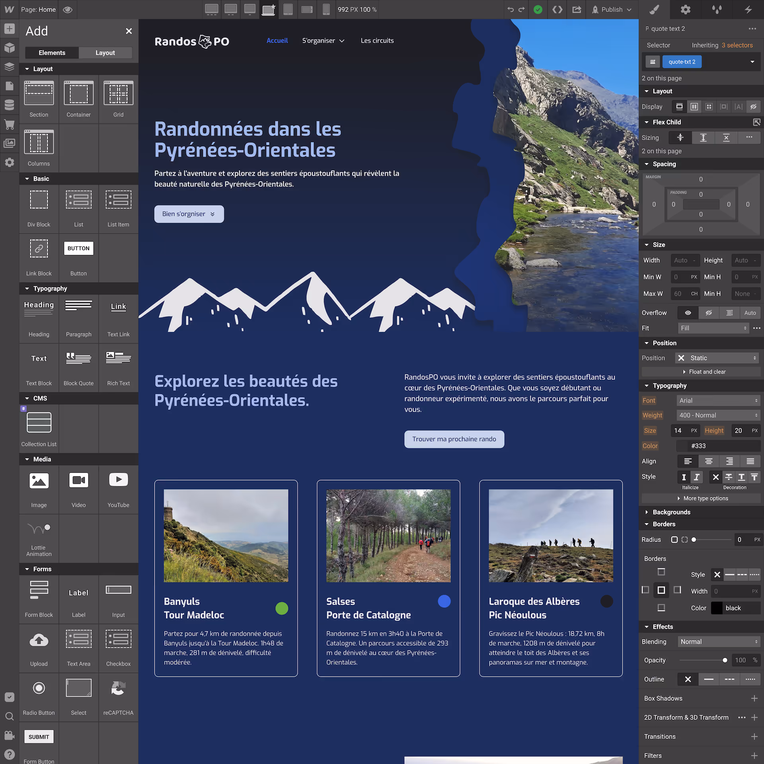Open the Interactions panel with the lightning icon
Screen dimensions: 764x764
tap(748, 9)
